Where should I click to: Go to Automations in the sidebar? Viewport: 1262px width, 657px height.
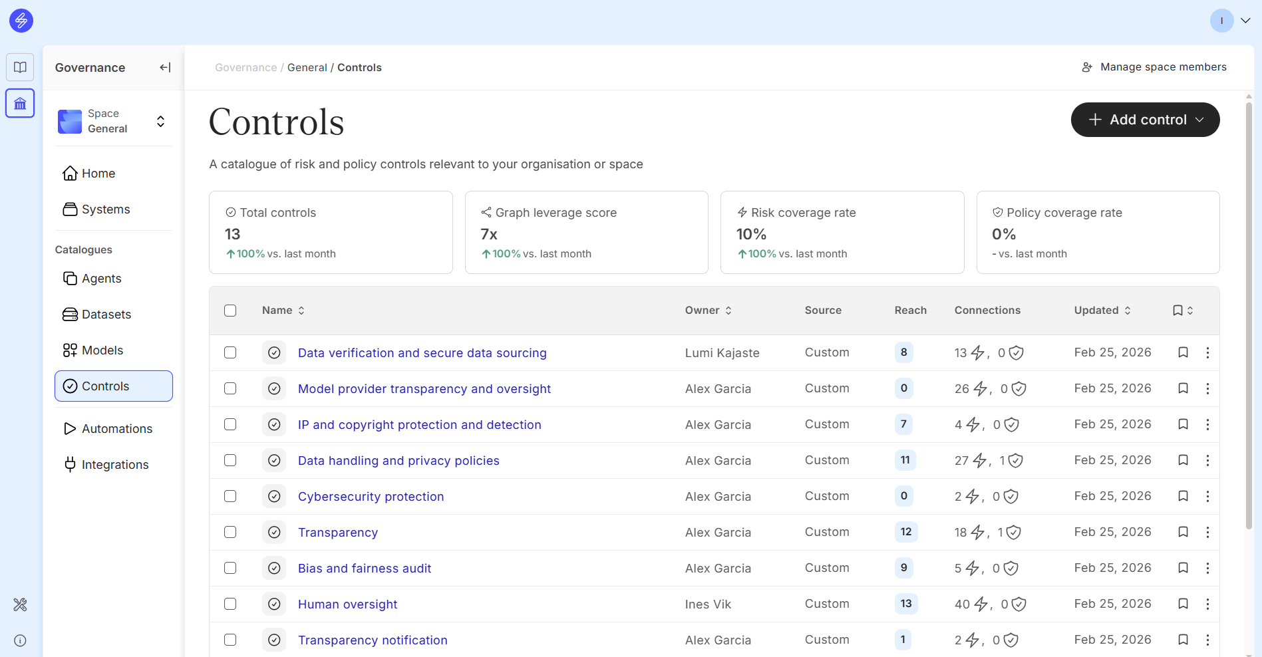117,429
